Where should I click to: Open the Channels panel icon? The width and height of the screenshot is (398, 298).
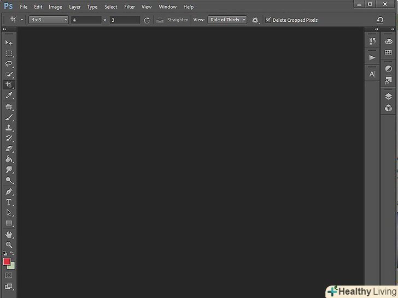(x=388, y=108)
